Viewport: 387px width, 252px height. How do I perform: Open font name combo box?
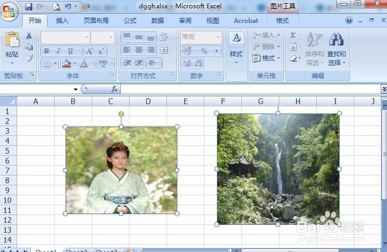[x=65, y=37]
